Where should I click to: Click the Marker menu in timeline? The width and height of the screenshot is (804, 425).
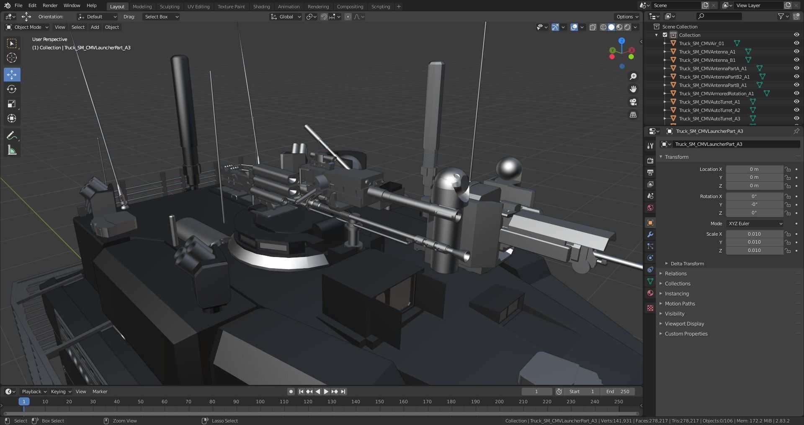point(100,392)
